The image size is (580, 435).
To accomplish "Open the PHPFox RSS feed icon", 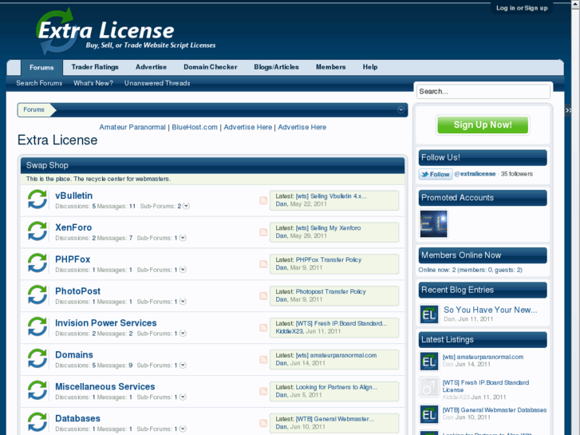I will 263,264.
